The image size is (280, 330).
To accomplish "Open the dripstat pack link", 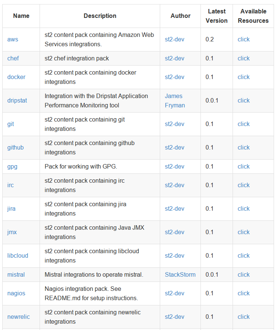I will (x=17, y=101).
